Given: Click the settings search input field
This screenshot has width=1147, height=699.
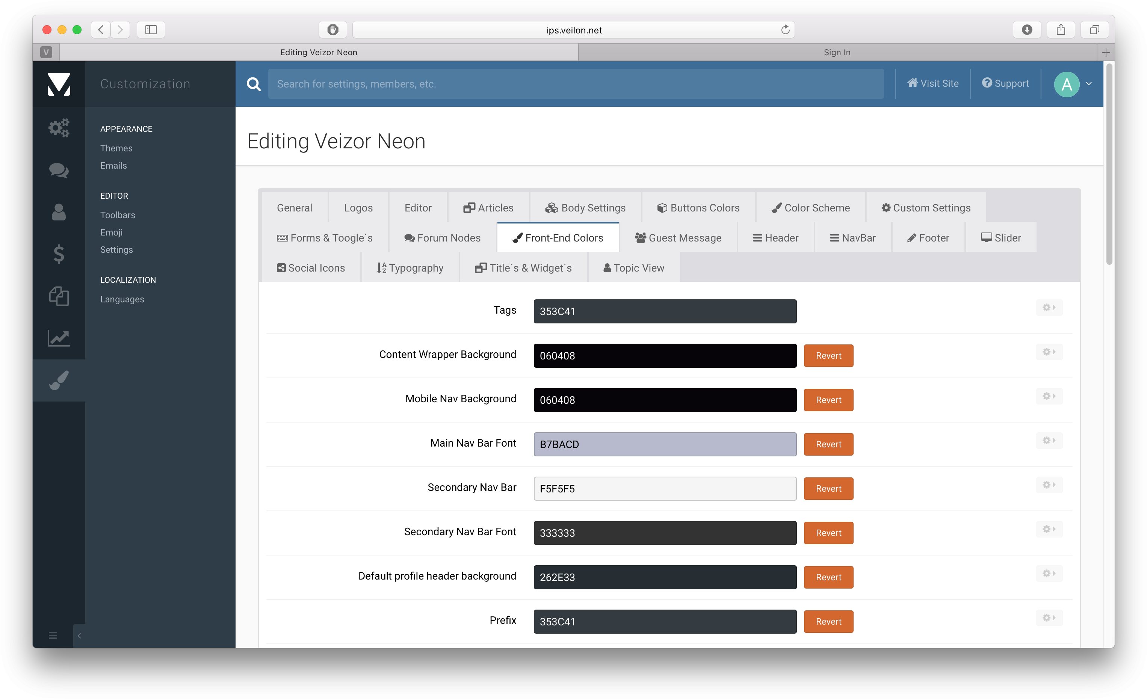Looking at the screenshot, I should click(575, 84).
